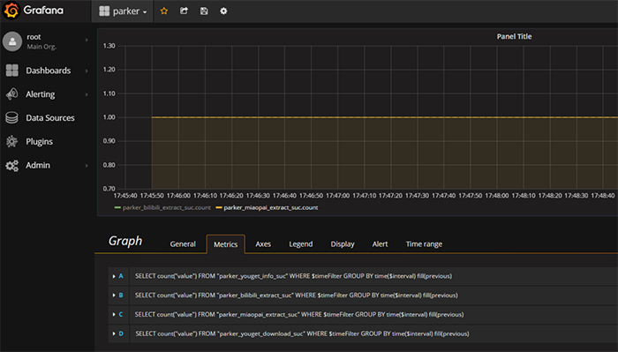
Task: Click the Grafana flame logo
Action: click(11, 11)
